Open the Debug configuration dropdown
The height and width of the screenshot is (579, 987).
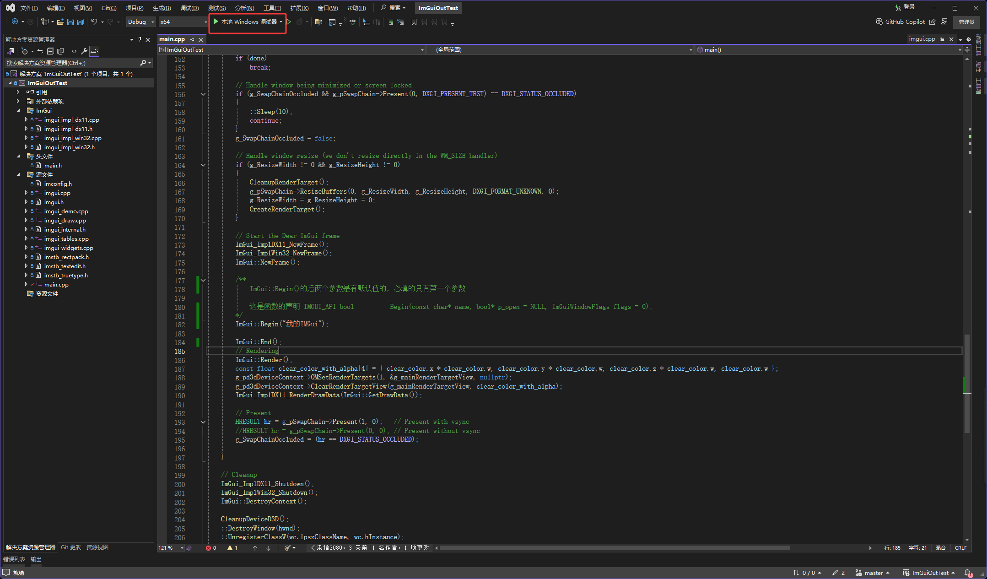coord(141,22)
